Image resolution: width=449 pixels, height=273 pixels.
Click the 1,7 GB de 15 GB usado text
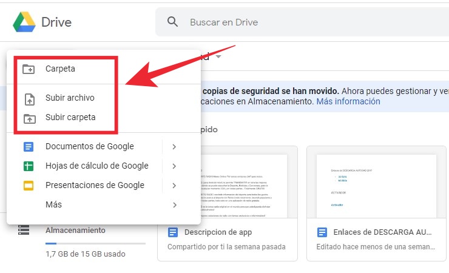[86, 254]
